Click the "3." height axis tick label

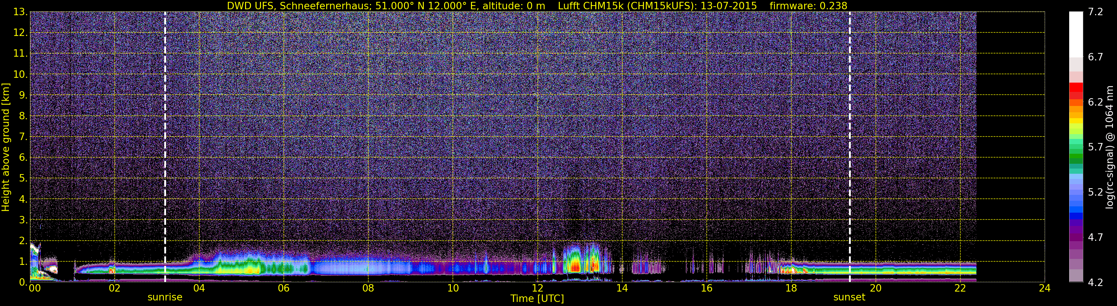coord(23,220)
